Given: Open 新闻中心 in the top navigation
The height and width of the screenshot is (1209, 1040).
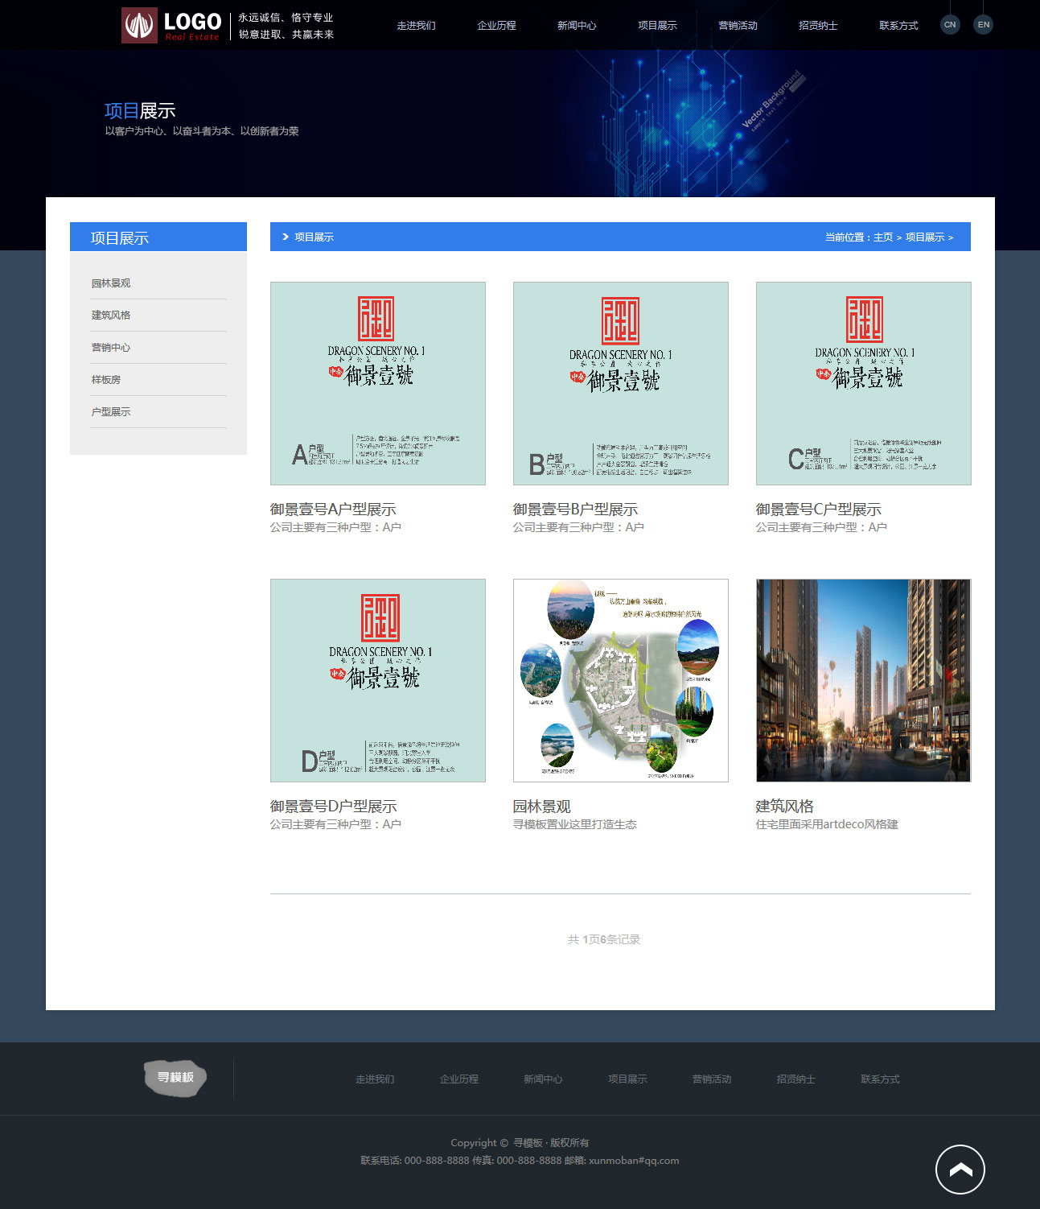Looking at the screenshot, I should [x=577, y=26].
